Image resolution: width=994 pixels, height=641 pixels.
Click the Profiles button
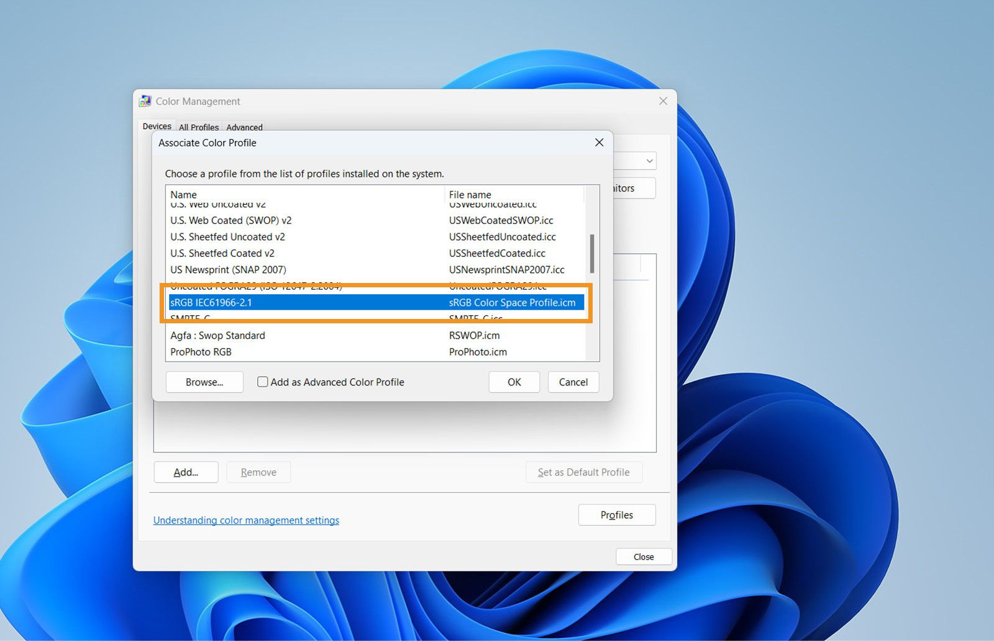pos(616,514)
